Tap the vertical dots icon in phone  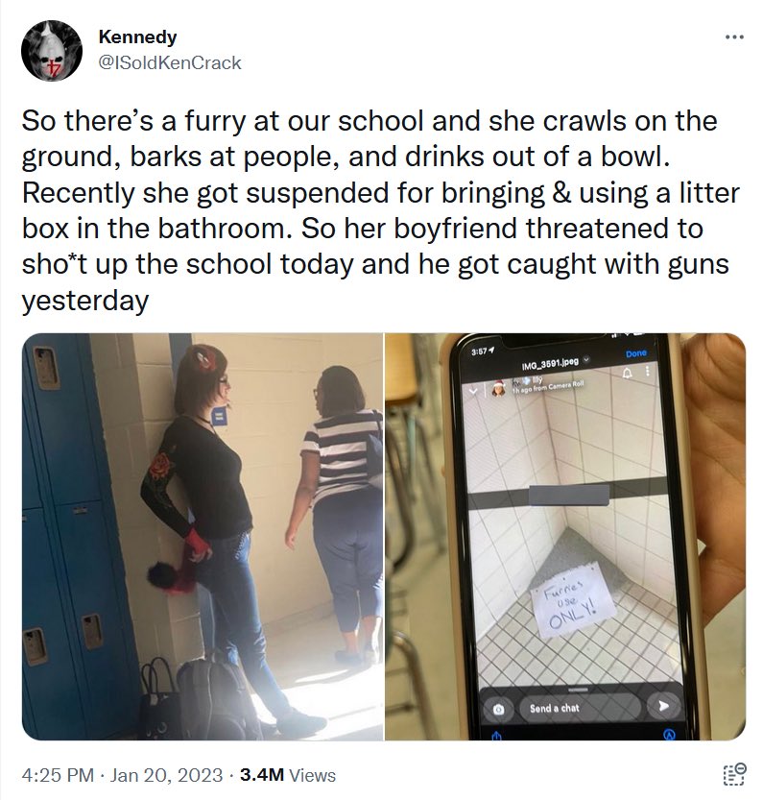tap(648, 371)
